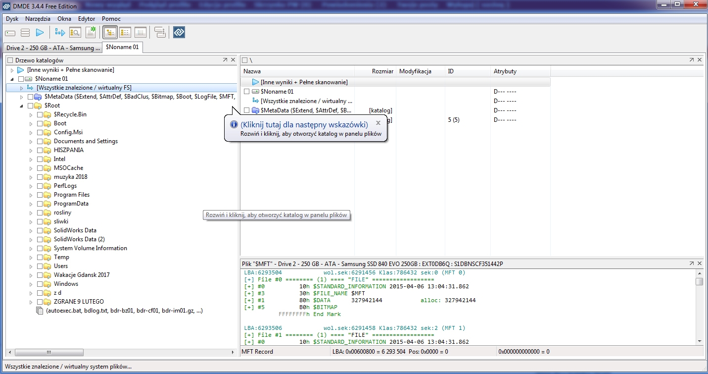Open the Pomoc menu

click(111, 19)
